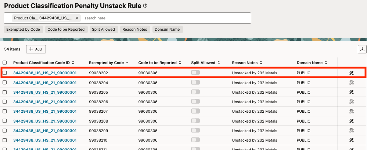Select Domain Name filter chip
This screenshot has height=150, width=367.
168,29
